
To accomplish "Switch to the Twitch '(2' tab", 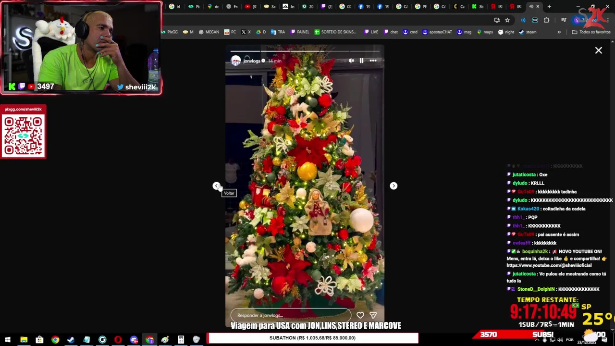I will (x=327, y=7).
